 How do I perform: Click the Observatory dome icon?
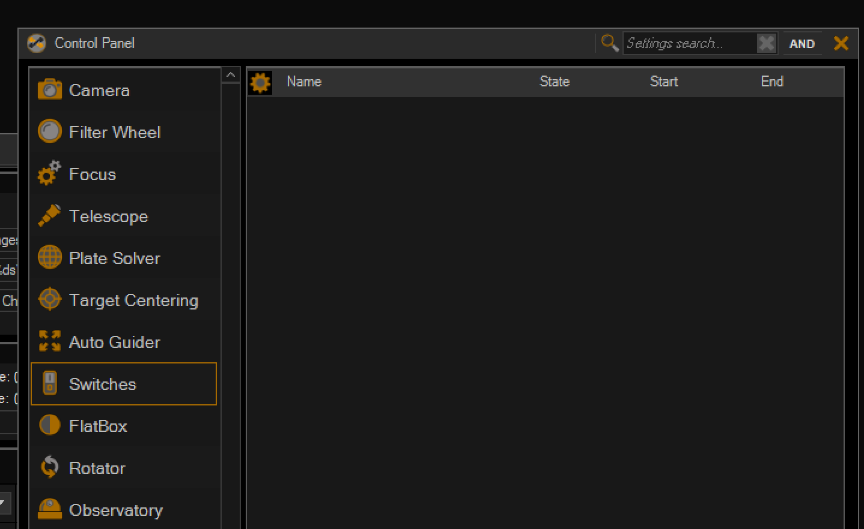pyautogui.click(x=49, y=509)
